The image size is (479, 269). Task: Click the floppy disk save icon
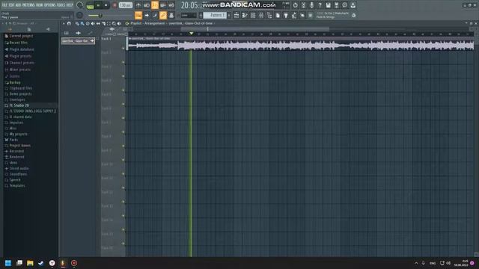click(328, 5)
